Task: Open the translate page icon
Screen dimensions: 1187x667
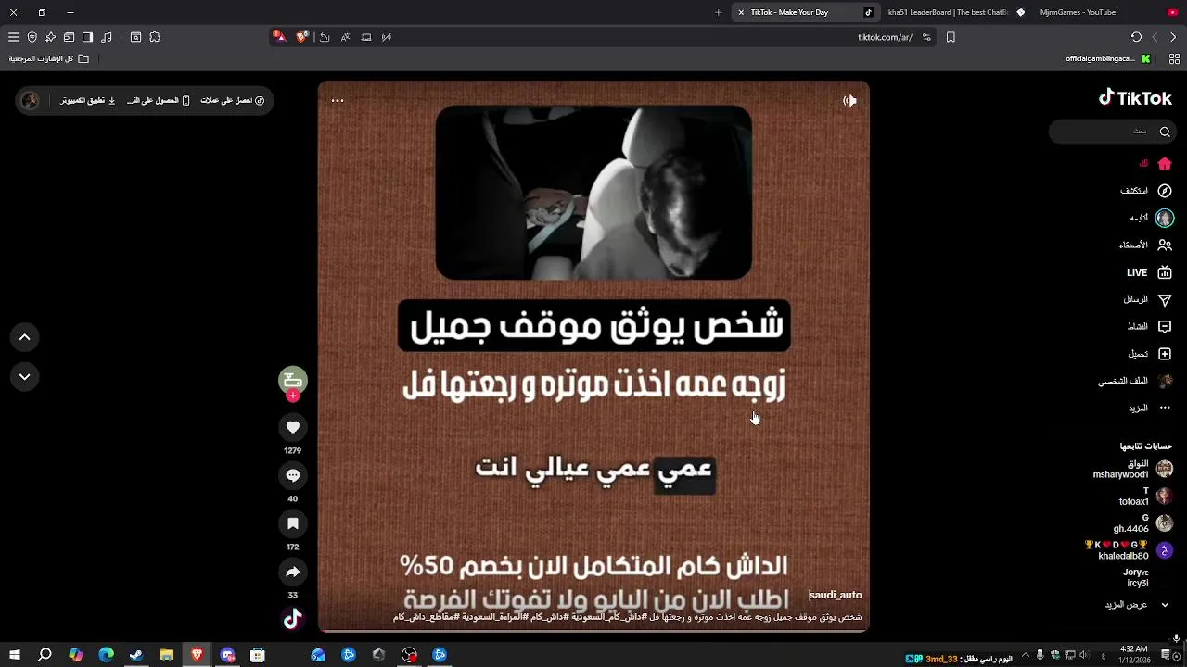Action: tap(345, 37)
